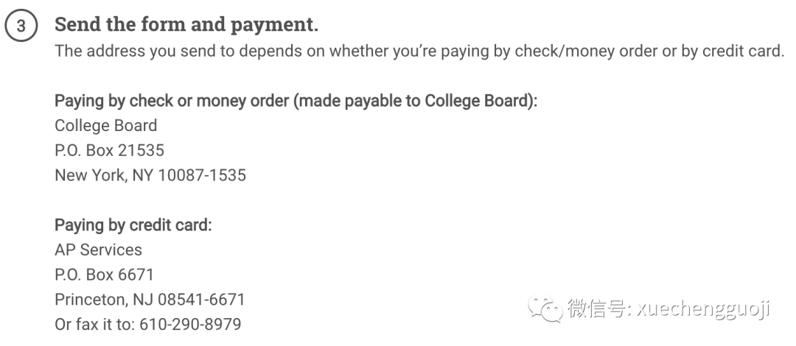Click the 'Send the form and payment.' heading
796x346 pixels.
186,24
